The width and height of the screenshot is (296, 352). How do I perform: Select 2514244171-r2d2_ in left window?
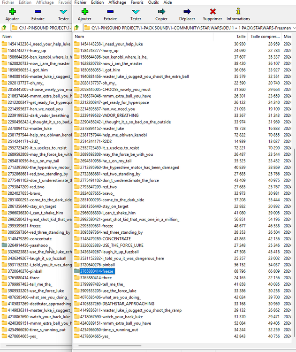coord(23,141)
